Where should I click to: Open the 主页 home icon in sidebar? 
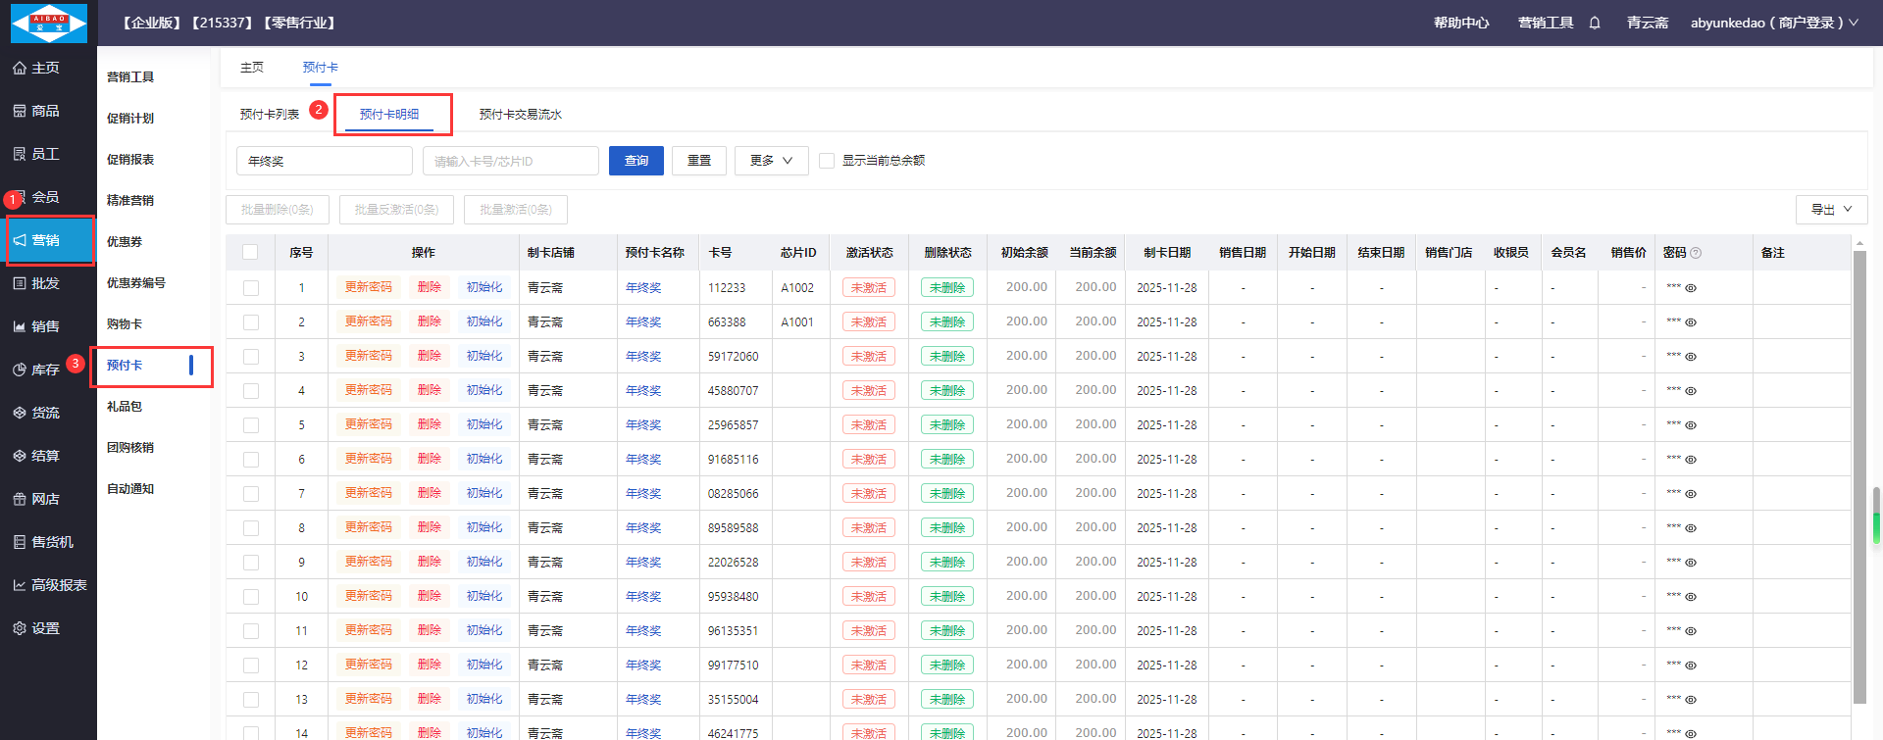click(20, 68)
